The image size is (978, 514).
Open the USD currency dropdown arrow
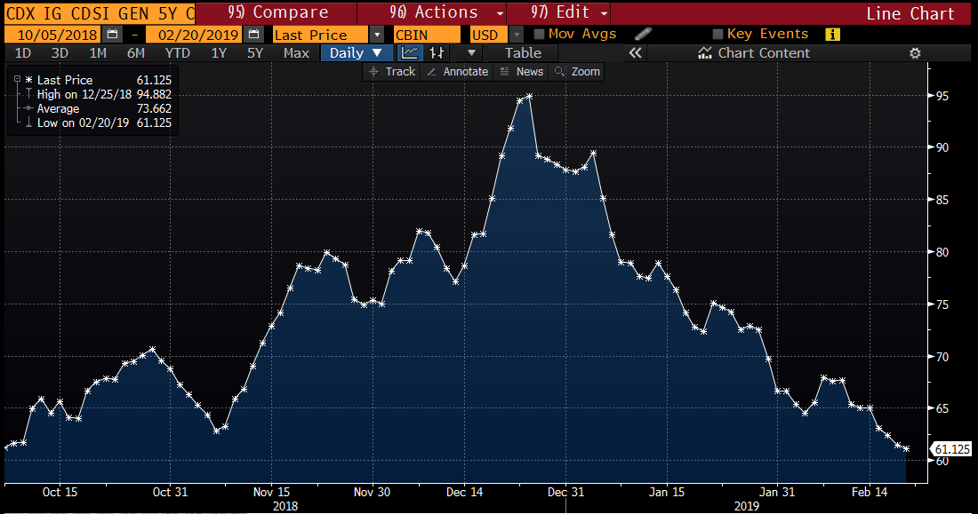pos(517,35)
